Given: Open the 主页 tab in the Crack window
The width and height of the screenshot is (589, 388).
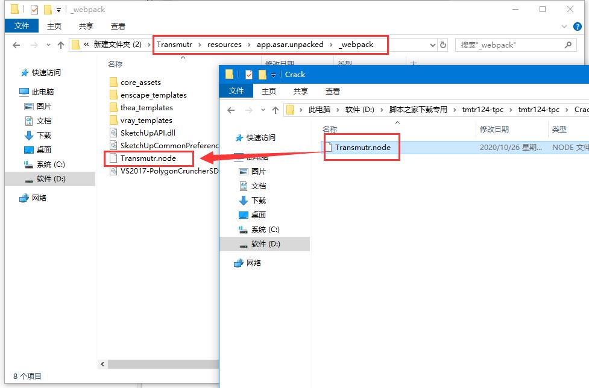Looking at the screenshot, I should (x=267, y=91).
